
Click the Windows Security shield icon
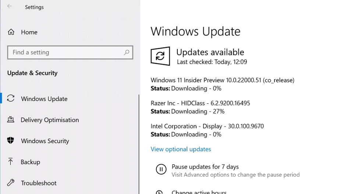[x=11, y=141]
